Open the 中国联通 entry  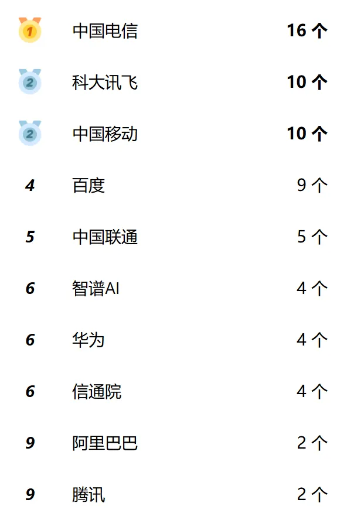[105, 237]
